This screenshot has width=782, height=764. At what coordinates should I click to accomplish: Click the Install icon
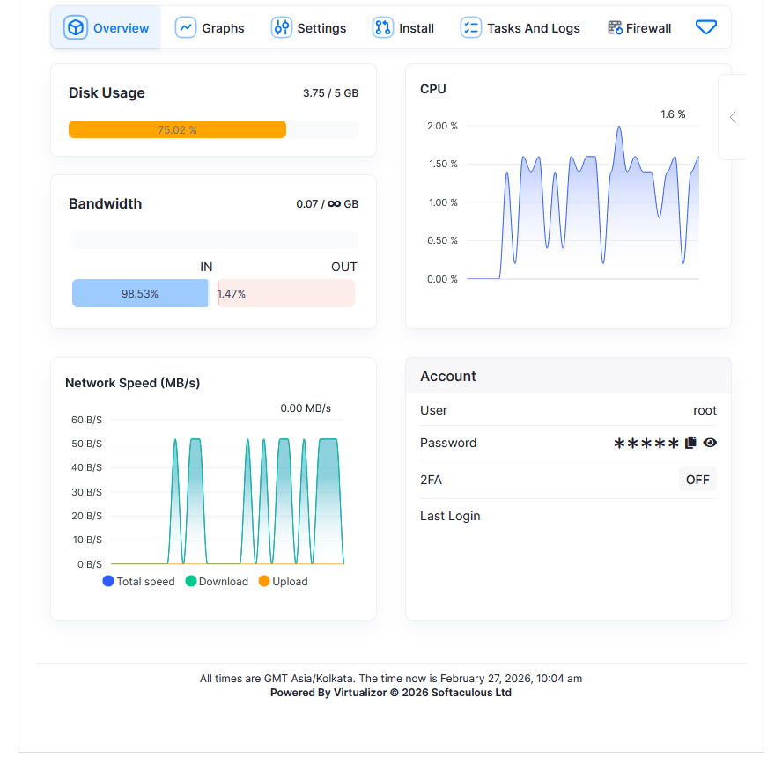click(x=382, y=28)
